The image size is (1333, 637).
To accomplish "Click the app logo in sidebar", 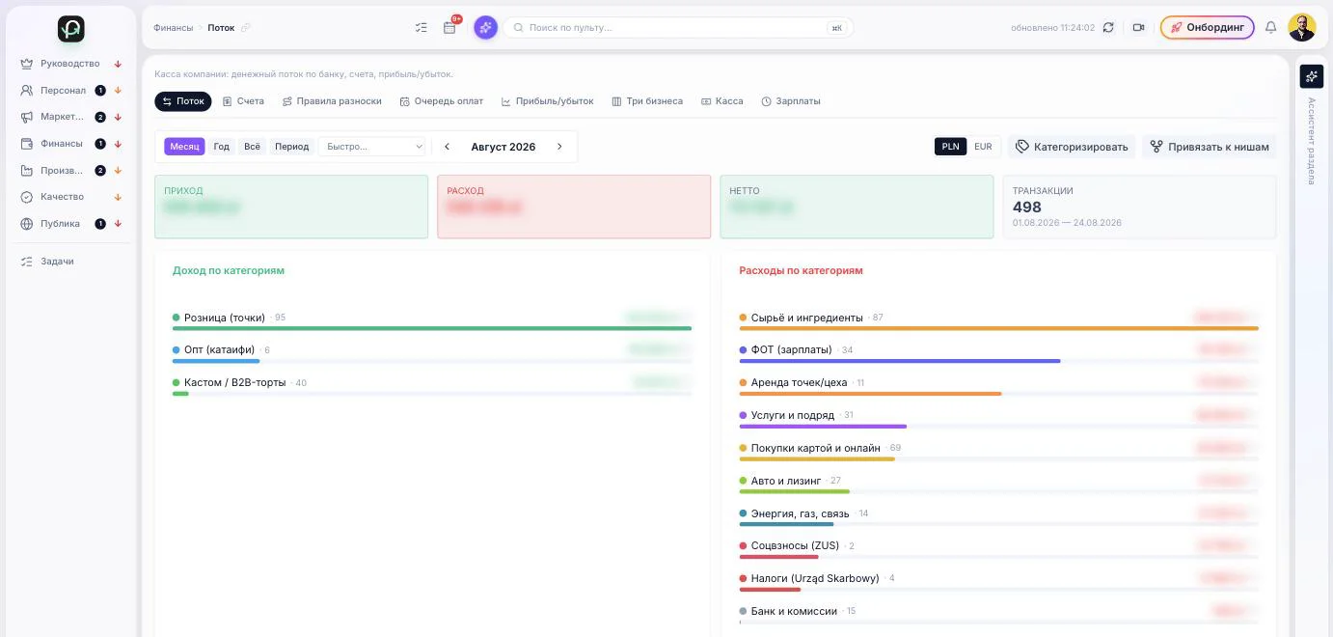I will [71, 29].
